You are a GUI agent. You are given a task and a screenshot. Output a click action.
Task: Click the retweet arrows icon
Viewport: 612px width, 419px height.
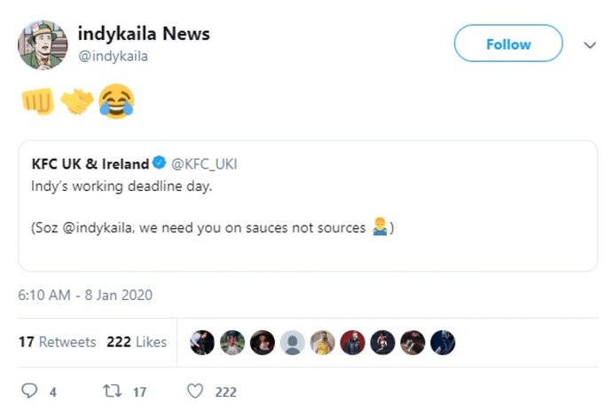[x=113, y=391]
